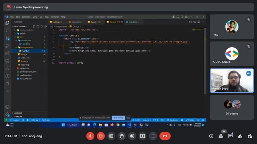Viewport: 257px width, 144px height.
Task: Click the notifications bell in VS Code status bar
Action: (203, 120)
